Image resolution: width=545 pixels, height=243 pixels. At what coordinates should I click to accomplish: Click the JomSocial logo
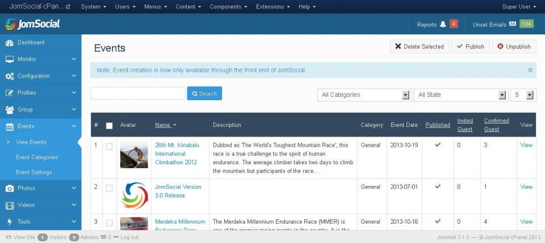pos(32,24)
